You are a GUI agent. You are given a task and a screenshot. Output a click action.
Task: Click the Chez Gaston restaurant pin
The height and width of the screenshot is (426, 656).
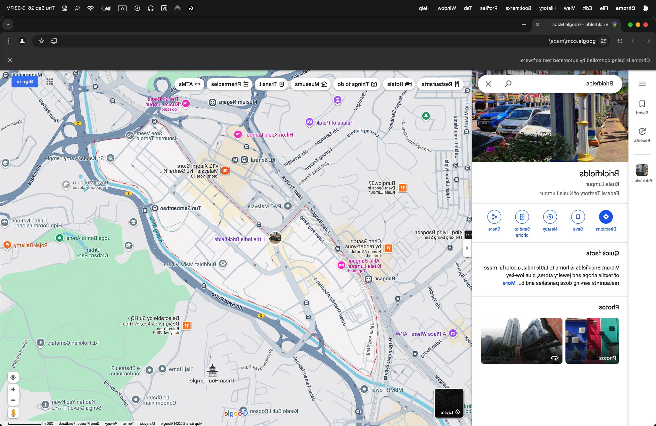coord(389,248)
